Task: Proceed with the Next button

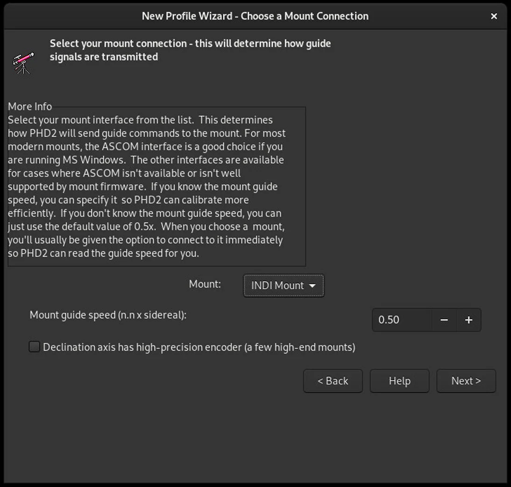Action: click(466, 381)
